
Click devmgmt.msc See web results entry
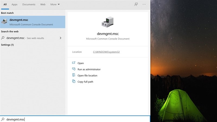pos(25,38)
